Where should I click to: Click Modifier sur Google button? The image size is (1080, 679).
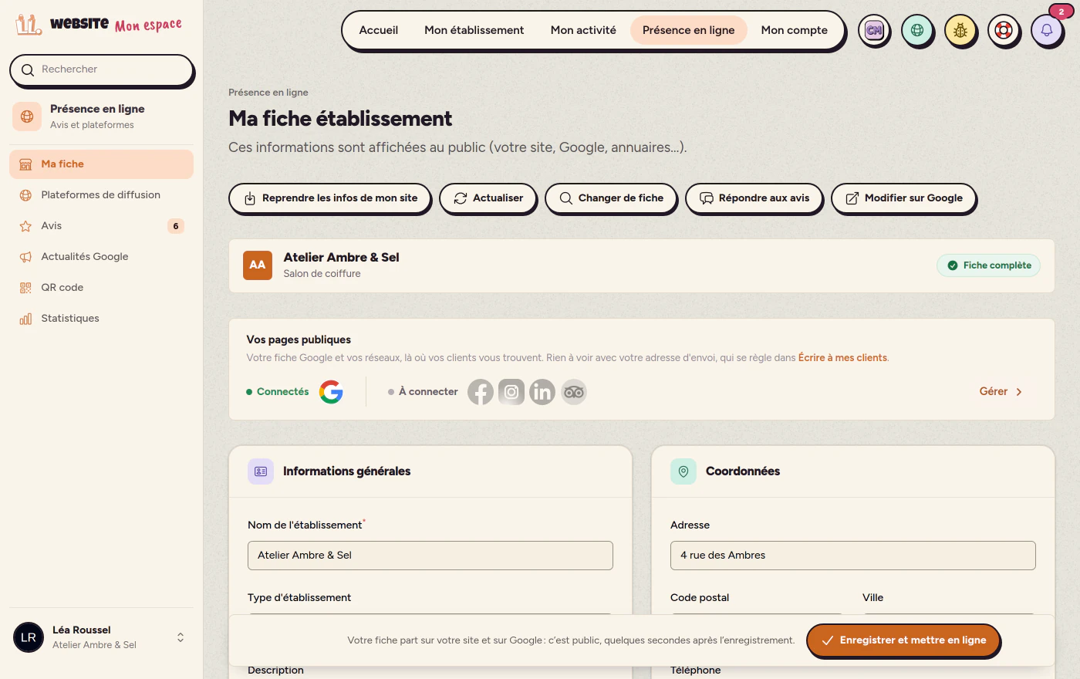(903, 198)
